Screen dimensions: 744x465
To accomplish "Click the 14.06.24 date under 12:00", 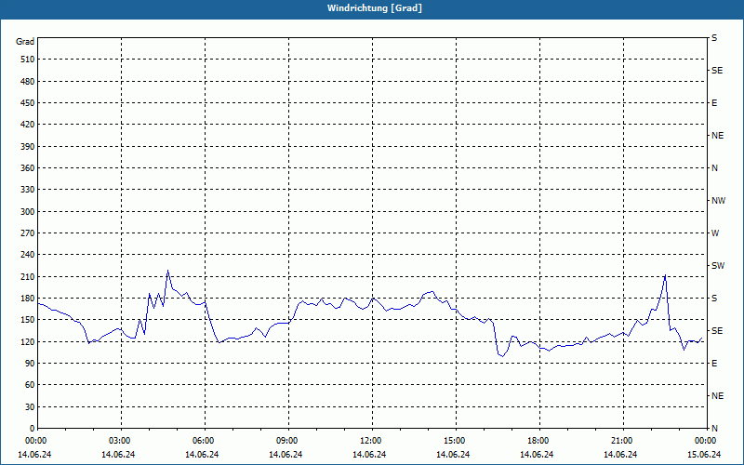I will coord(369,455).
